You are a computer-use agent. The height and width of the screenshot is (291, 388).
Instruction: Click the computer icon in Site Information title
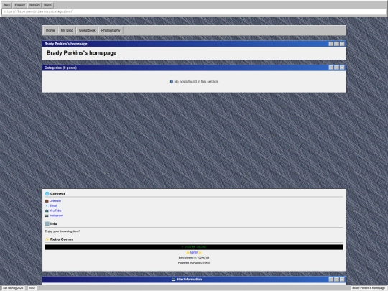(x=173, y=280)
